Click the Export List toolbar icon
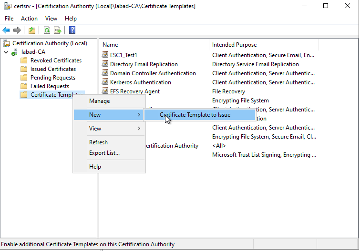This screenshot has height=251, width=360. coord(58,30)
